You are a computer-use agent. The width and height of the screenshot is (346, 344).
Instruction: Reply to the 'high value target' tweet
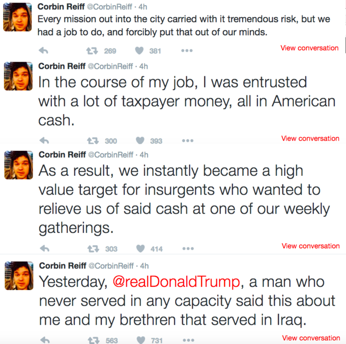click(x=45, y=249)
